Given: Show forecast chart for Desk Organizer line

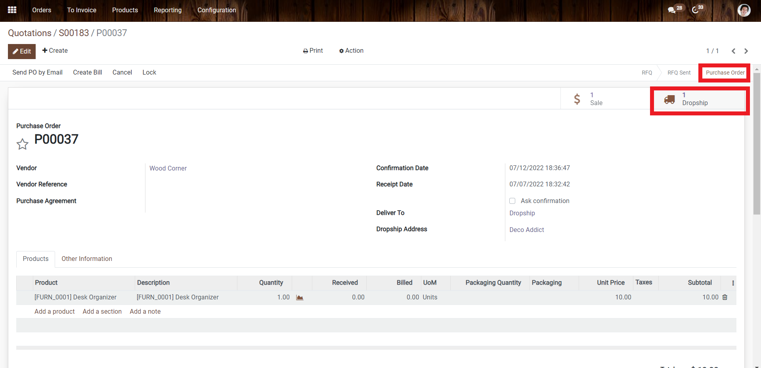Looking at the screenshot, I should pos(300,297).
